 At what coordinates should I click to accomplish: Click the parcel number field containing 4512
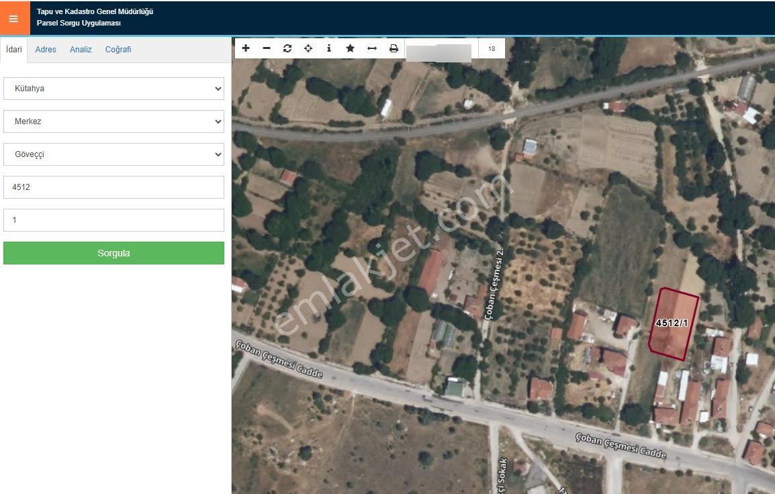click(x=113, y=187)
